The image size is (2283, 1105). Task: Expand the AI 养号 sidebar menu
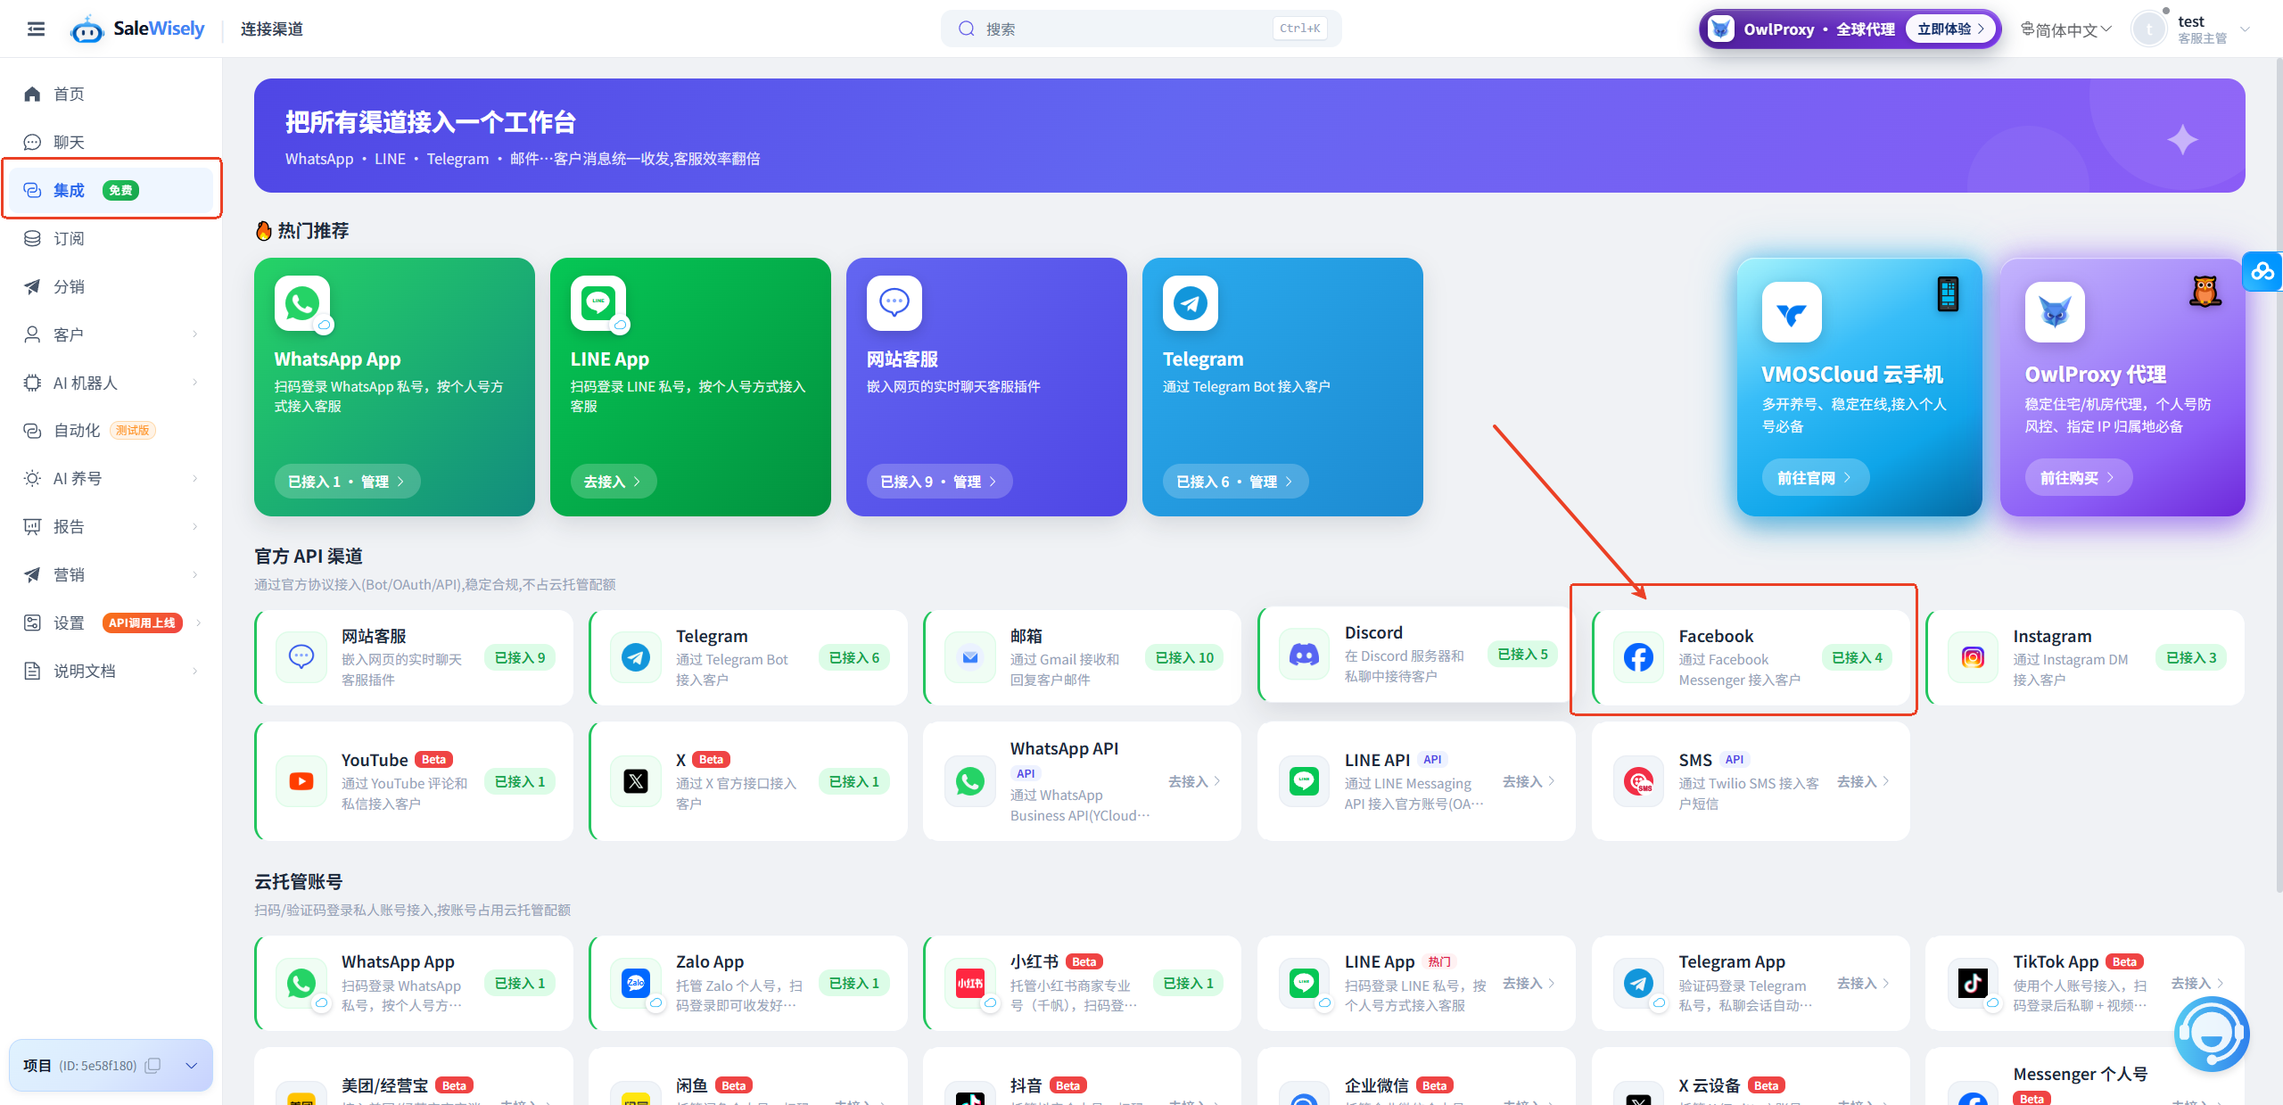point(111,479)
